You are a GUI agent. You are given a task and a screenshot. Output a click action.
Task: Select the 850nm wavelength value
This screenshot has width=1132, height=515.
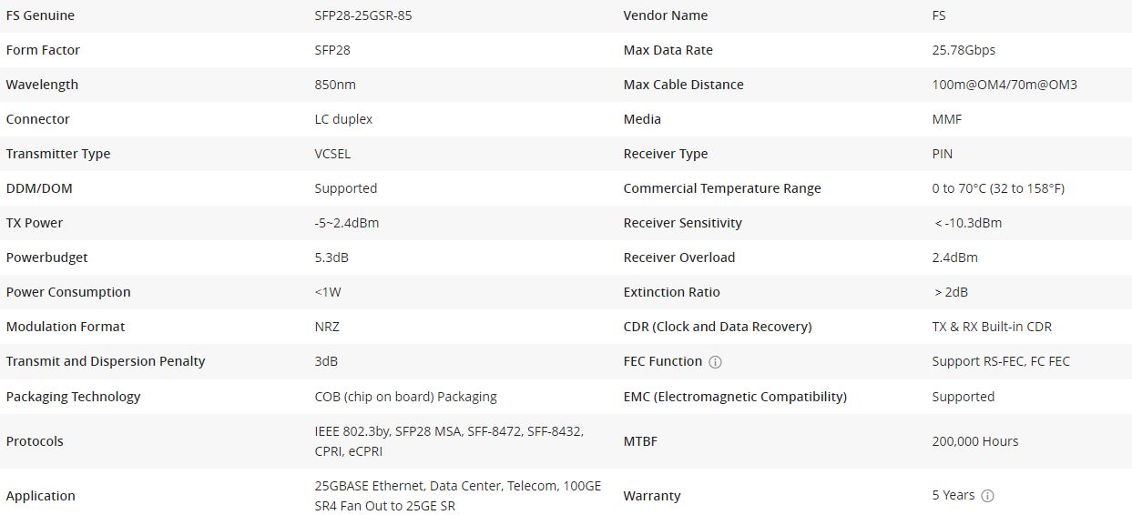(x=335, y=85)
